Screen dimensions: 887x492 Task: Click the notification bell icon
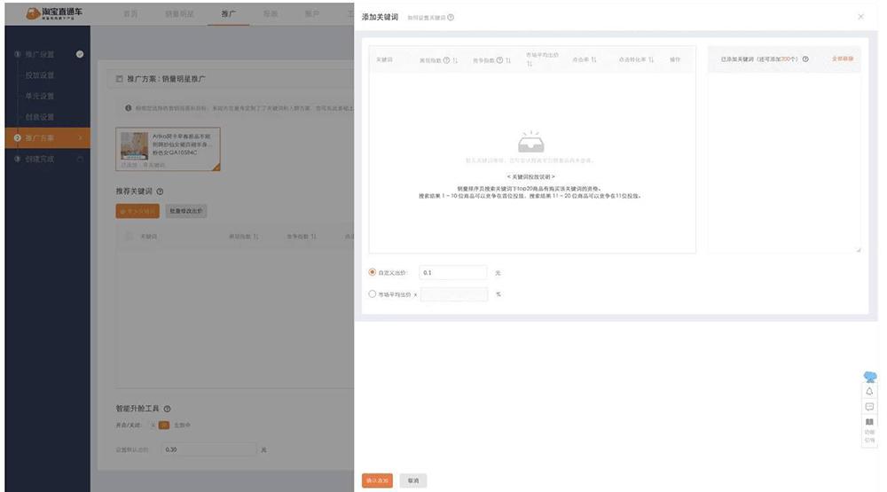[869, 391]
